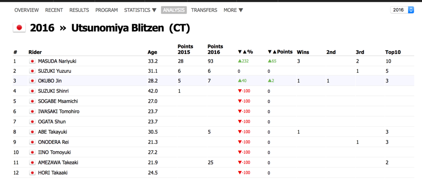Sort by the Rider column header

(35, 52)
